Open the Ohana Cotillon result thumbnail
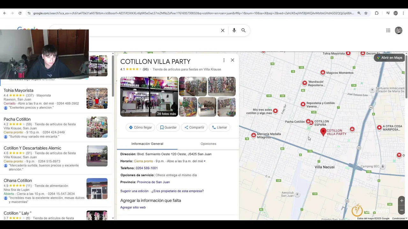Image resolution: width=408 pixels, height=229 pixels. (x=97, y=189)
